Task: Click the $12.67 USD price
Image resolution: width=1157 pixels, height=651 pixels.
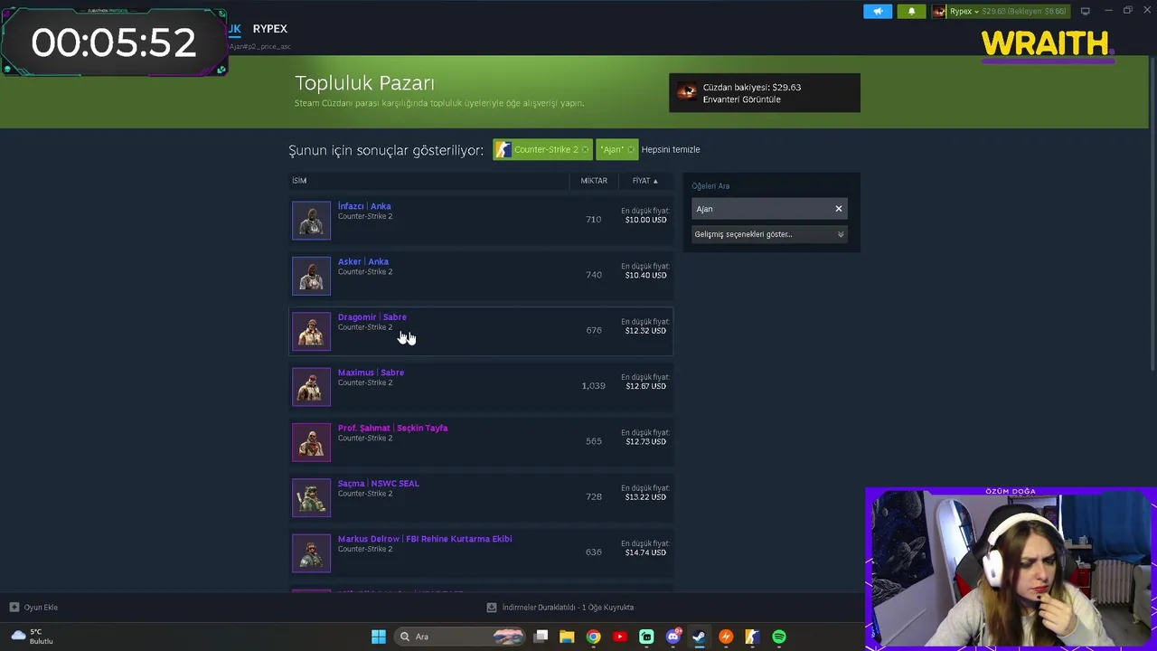Action: [645, 386]
